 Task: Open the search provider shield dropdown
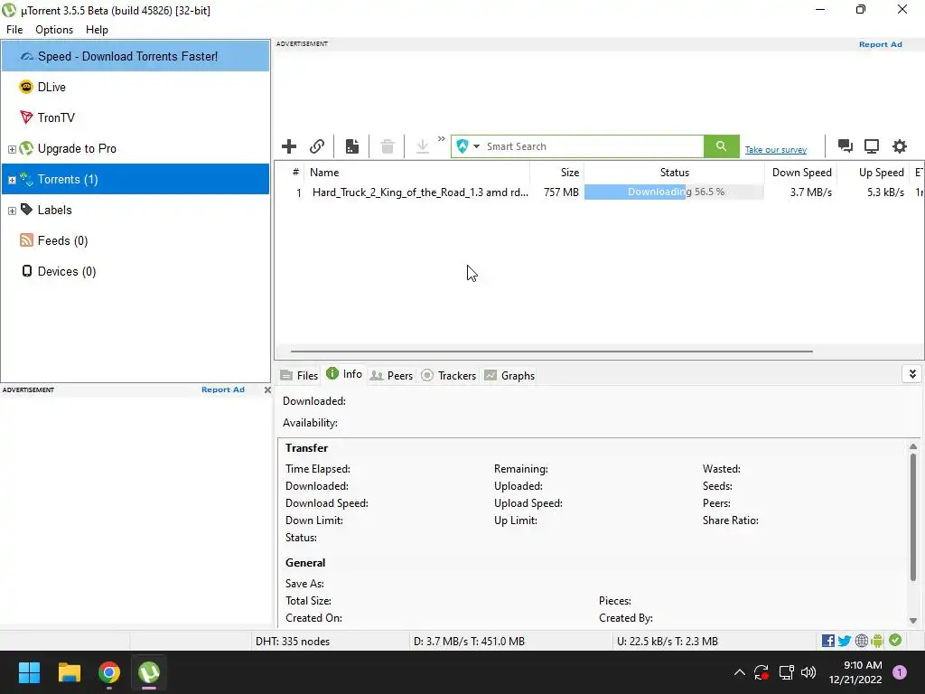tap(468, 146)
